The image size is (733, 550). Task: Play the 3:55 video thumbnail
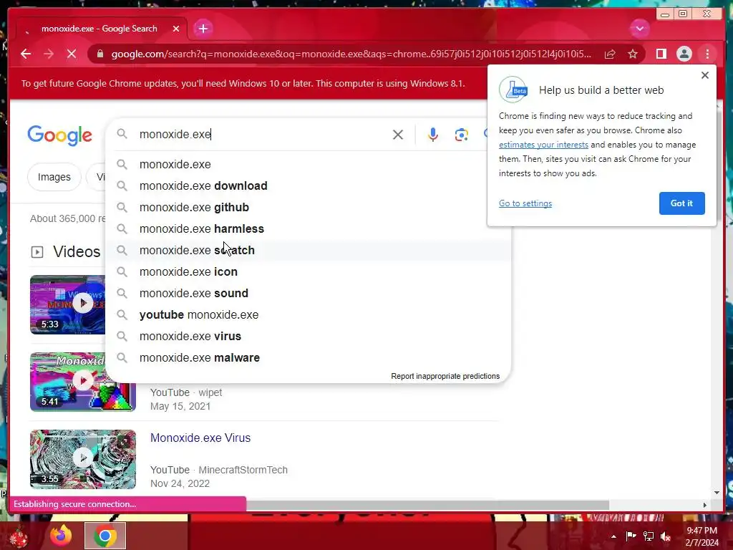tap(83, 459)
